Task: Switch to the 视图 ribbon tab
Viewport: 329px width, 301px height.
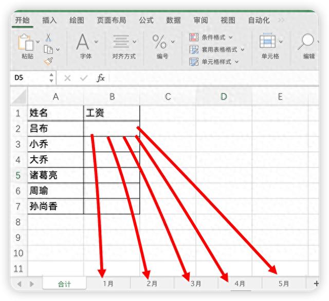Action: [228, 21]
